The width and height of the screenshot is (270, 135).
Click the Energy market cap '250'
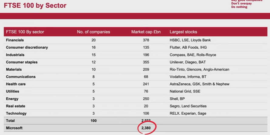[146, 99]
